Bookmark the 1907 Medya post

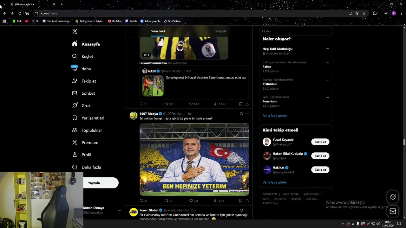click(241, 200)
